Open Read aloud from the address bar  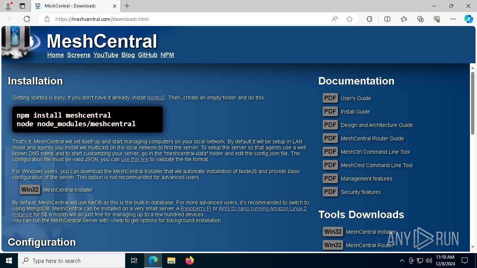(x=335, y=19)
